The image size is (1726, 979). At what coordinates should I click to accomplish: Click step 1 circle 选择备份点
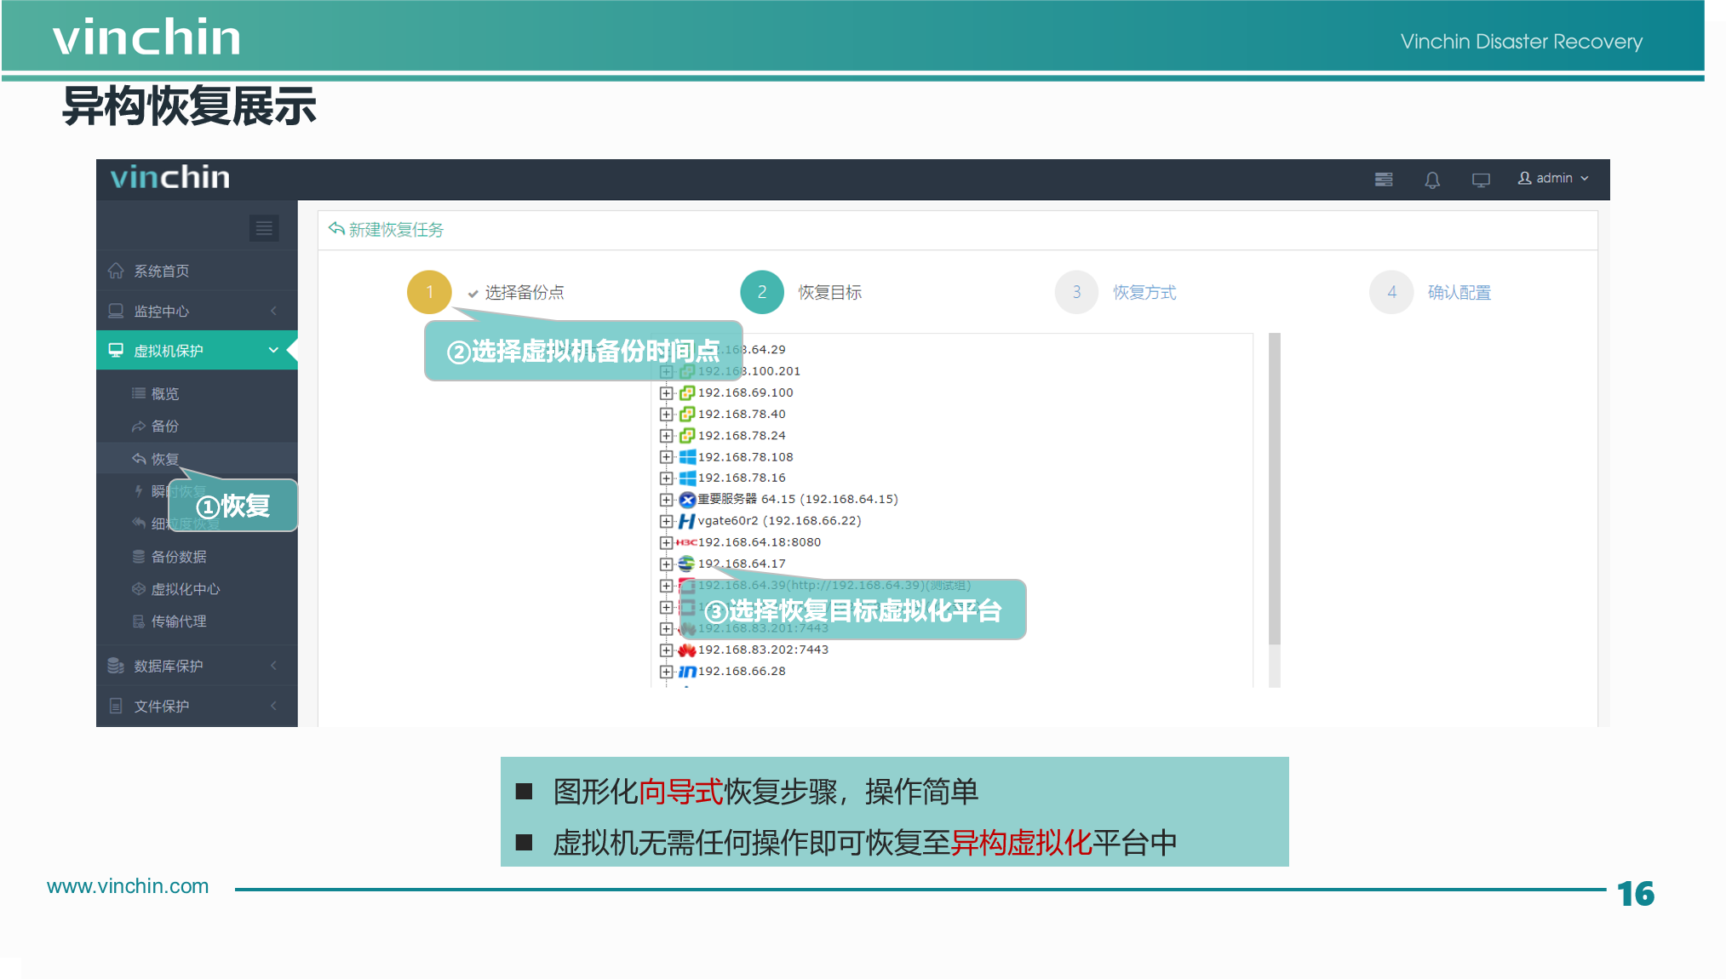click(429, 292)
